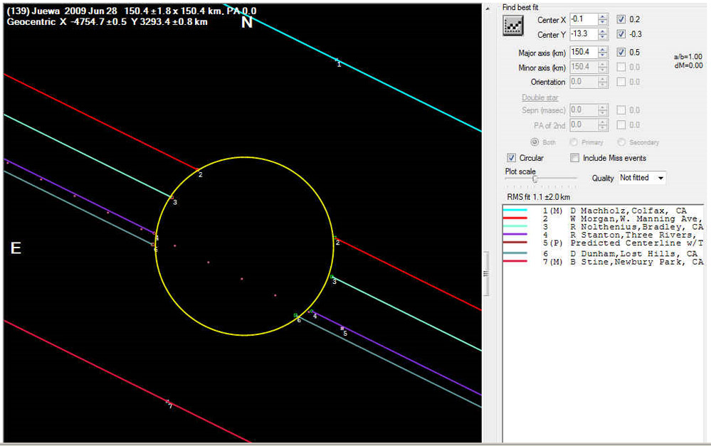Screen dimensions: 711x446
Task: Toggle the Orientation fit checkbox
Action: point(621,82)
